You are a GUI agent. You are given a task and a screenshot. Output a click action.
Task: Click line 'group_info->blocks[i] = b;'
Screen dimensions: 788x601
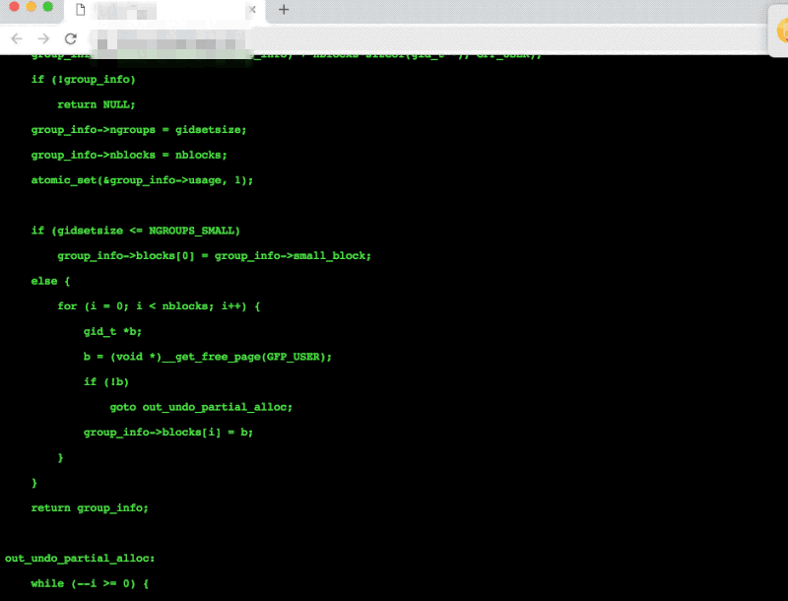(x=168, y=433)
